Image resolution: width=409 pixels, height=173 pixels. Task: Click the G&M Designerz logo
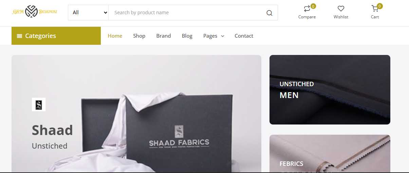click(35, 12)
